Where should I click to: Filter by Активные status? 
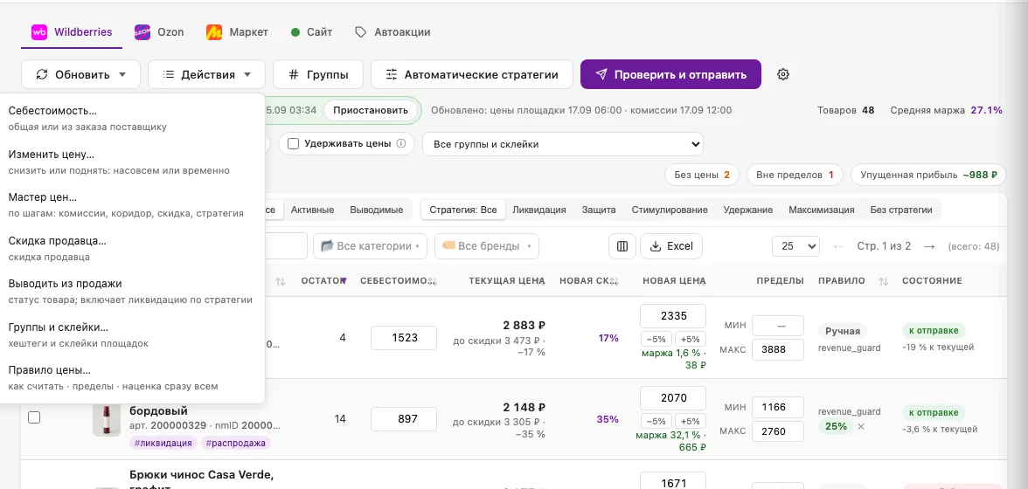coord(312,210)
